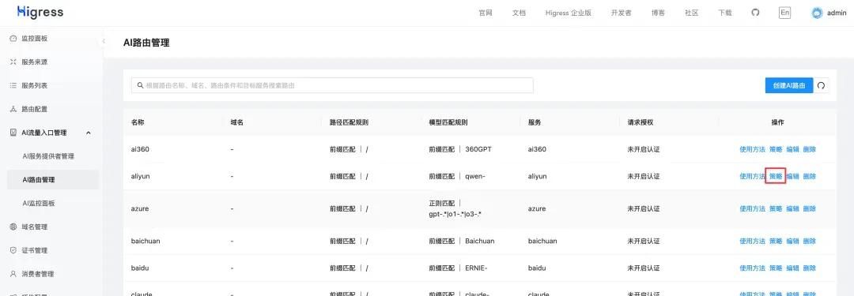Open Higress 企业版 navigation link

(x=568, y=13)
